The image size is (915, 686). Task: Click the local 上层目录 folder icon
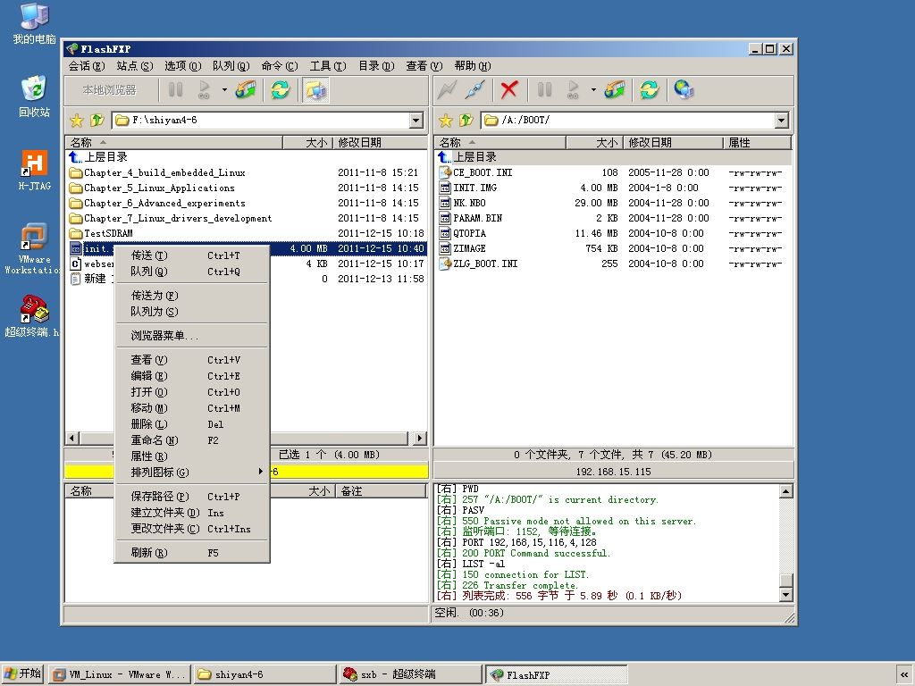[75, 157]
